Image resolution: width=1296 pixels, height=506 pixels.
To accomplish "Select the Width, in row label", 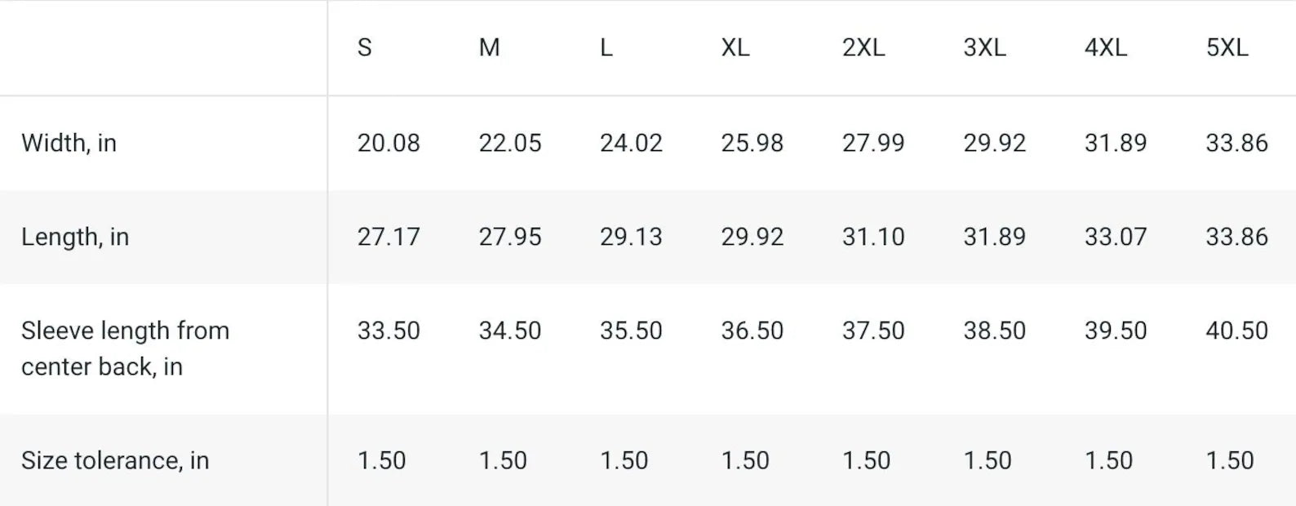I will [69, 143].
